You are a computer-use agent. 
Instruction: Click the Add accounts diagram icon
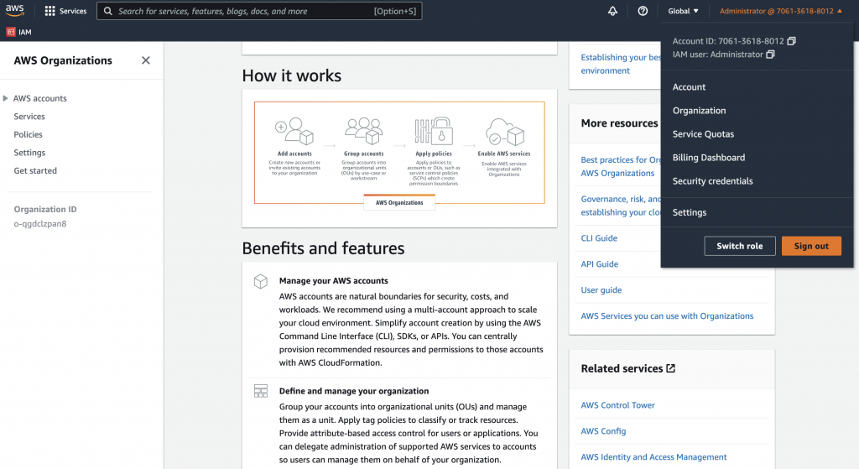[x=294, y=131]
